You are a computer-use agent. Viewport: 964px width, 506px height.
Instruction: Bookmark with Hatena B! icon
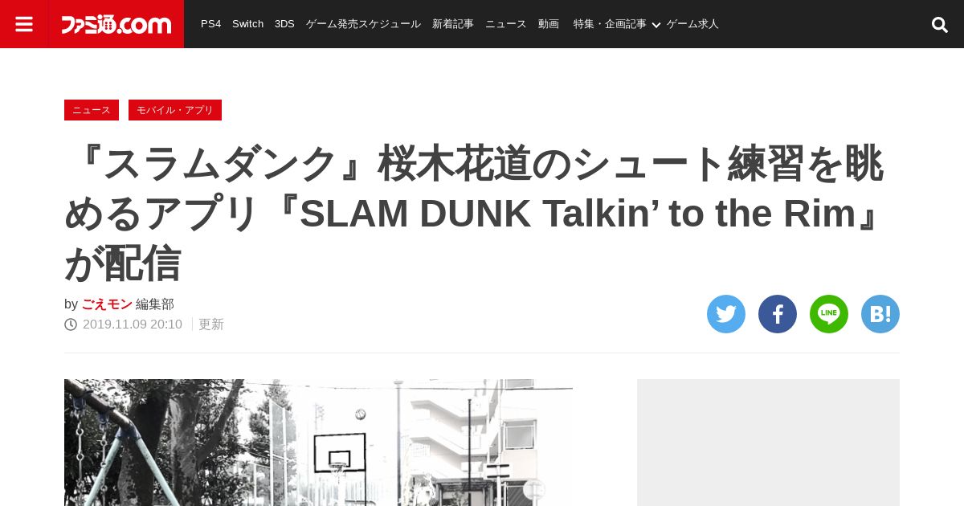click(880, 314)
